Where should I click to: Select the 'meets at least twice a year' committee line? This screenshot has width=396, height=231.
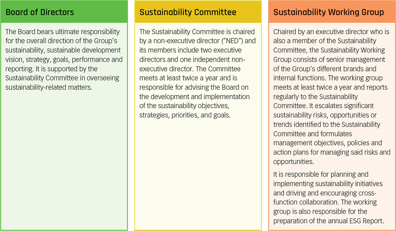188,78
